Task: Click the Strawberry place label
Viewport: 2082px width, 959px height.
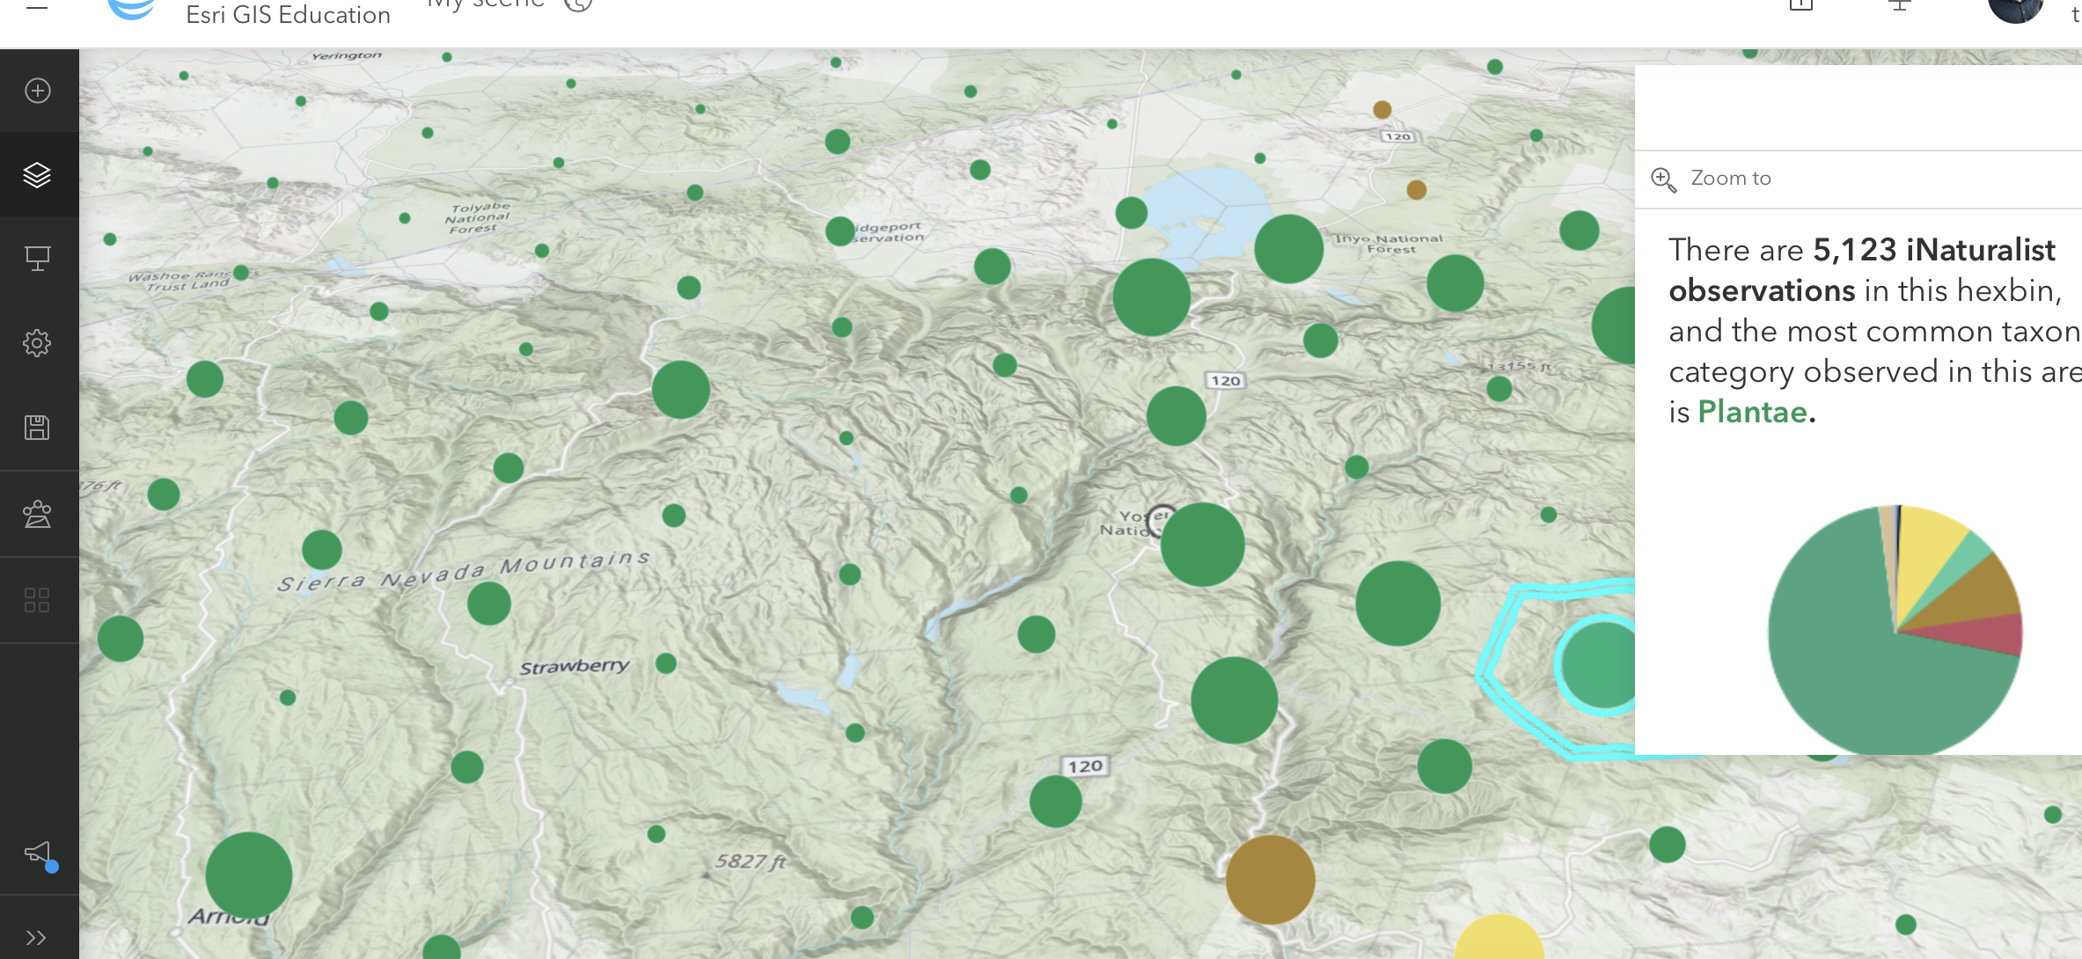Action: 575,667
